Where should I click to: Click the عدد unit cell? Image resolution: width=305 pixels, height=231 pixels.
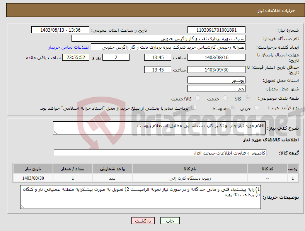[x=112, y=178]
